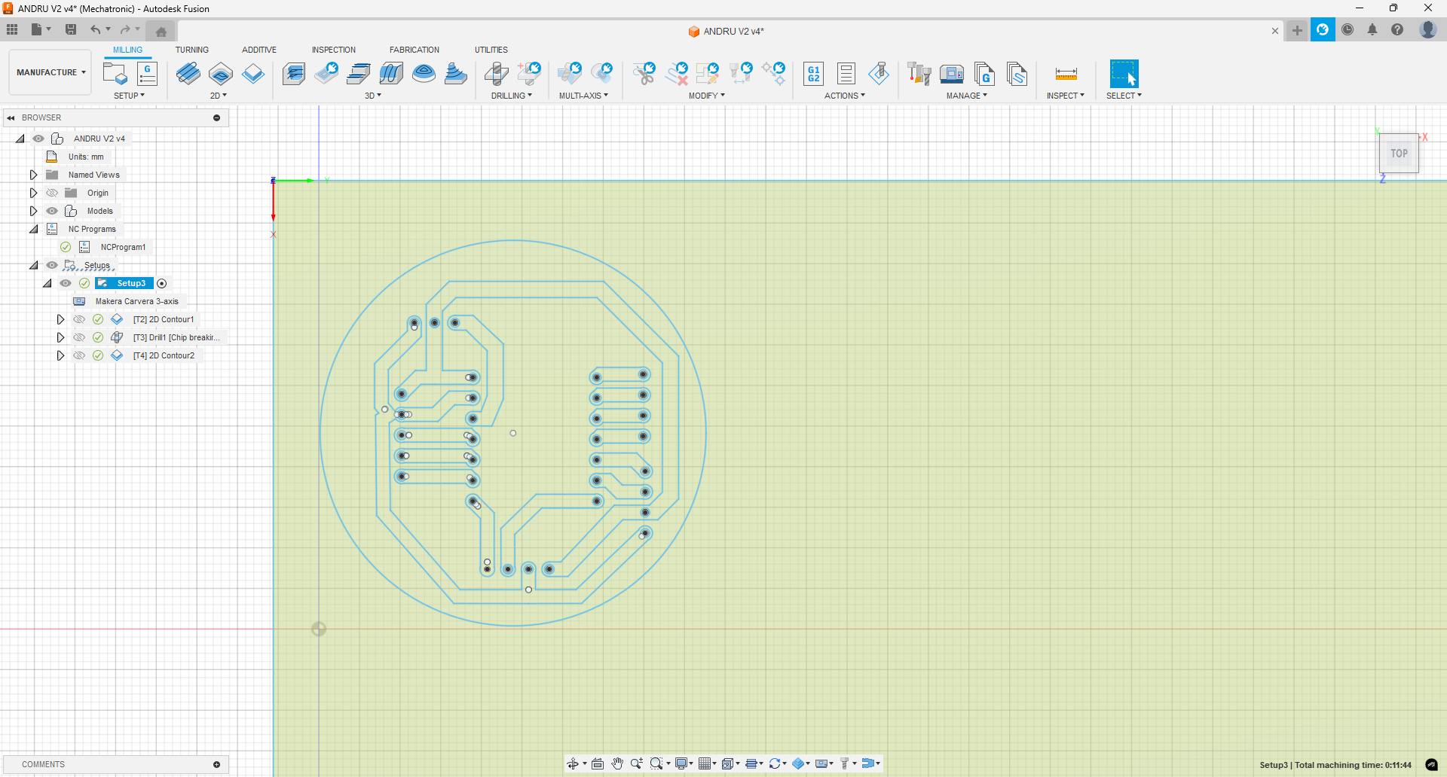Open the DRILLING dropdown menu
The image size is (1447, 777).
click(512, 96)
